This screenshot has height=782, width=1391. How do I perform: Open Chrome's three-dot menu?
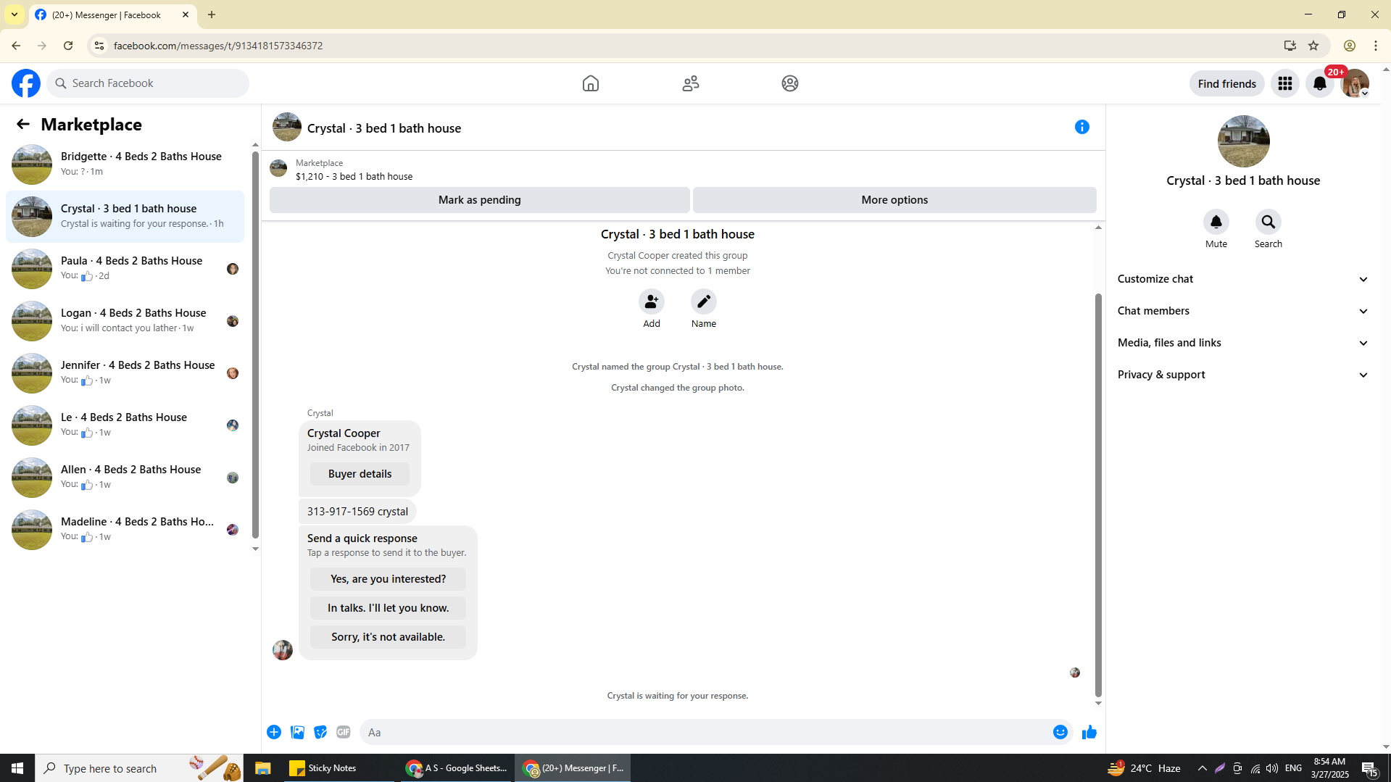(1376, 46)
